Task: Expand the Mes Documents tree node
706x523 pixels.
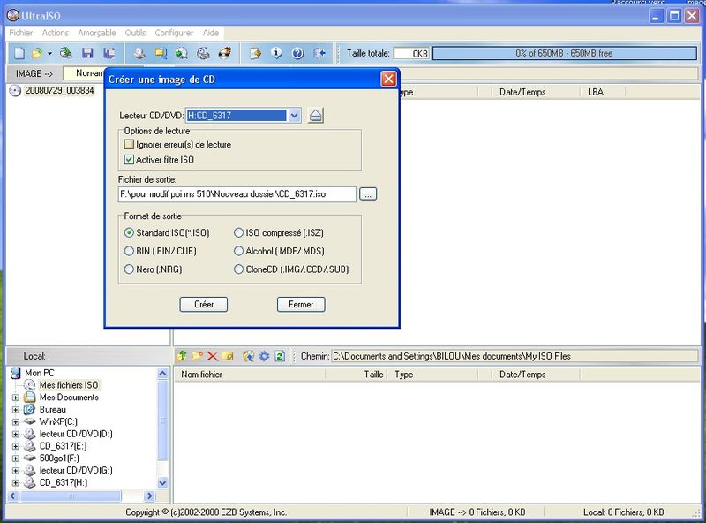Action: pos(16,398)
